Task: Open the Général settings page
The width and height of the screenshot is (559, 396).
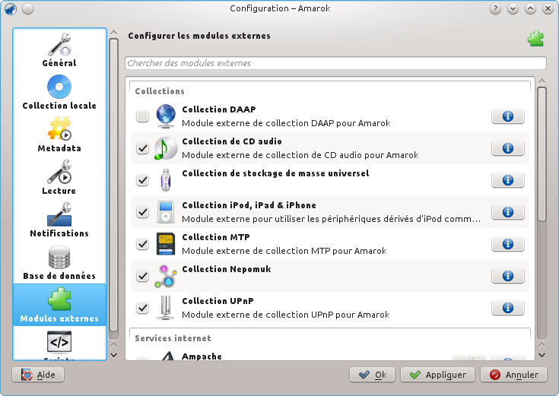Action: (59, 50)
